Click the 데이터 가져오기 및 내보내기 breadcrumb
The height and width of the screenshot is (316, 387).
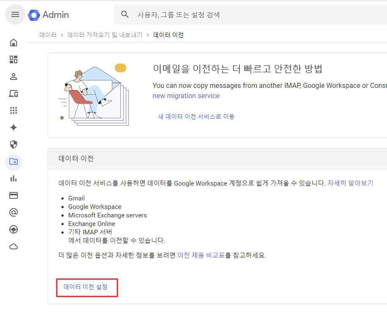coord(105,35)
